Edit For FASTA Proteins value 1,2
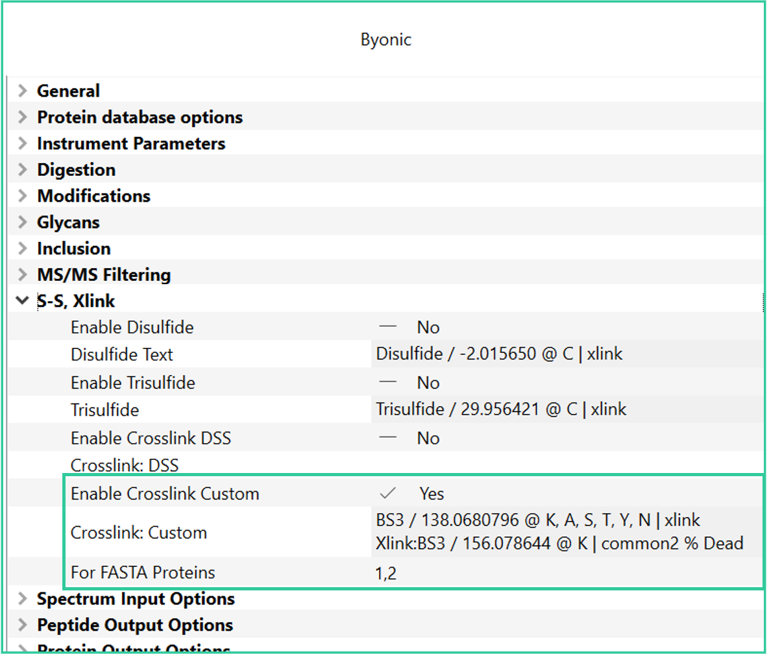Viewport: 769px width, 654px height. pyautogui.click(x=567, y=573)
